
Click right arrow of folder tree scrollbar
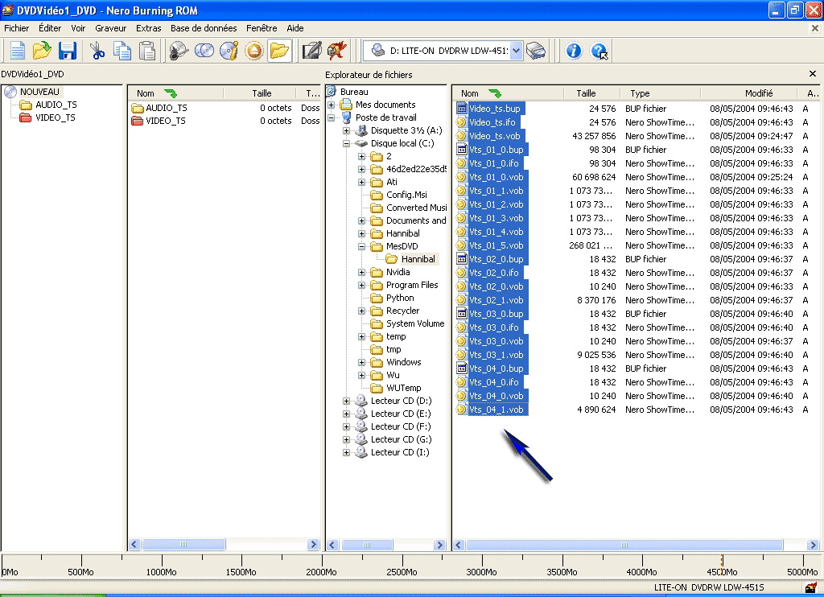(x=440, y=545)
